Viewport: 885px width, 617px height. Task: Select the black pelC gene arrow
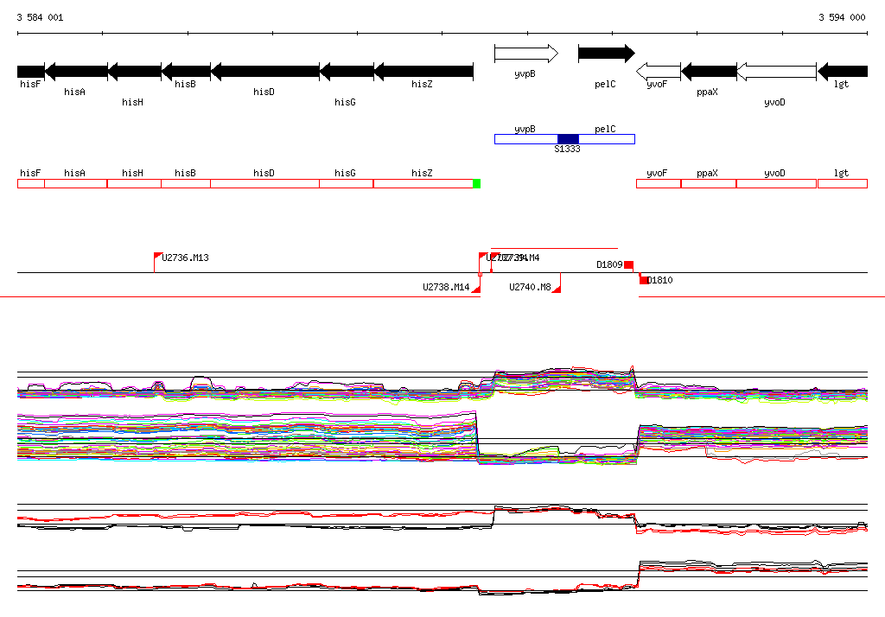click(x=605, y=54)
